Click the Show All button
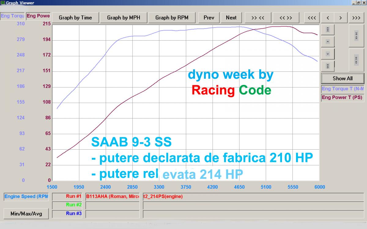The height and width of the screenshot is (229, 367). point(343,78)
